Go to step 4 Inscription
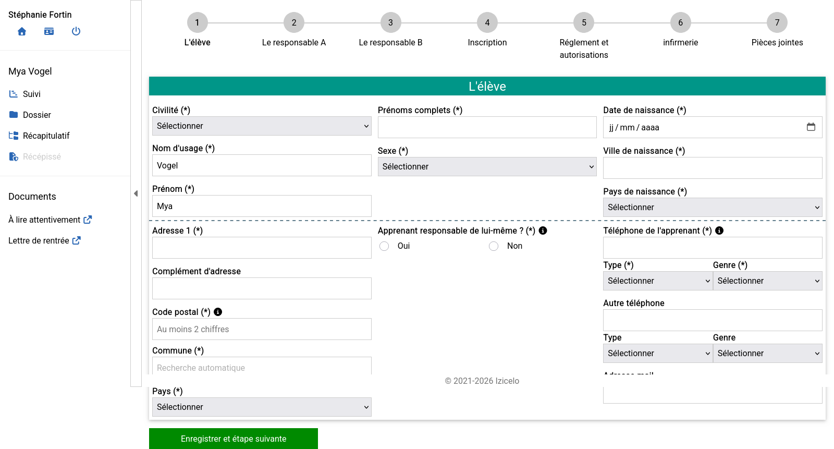 (x=487, y=22)
